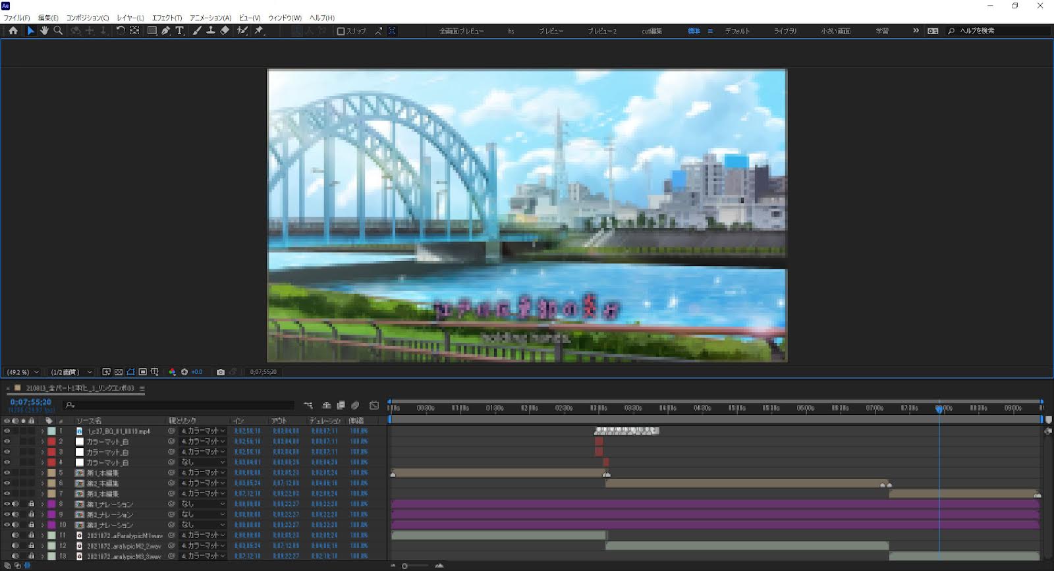This screenshot has width=1054, height=571.
Task: Expand layer 2 properties
Action: tap(43, 442)
